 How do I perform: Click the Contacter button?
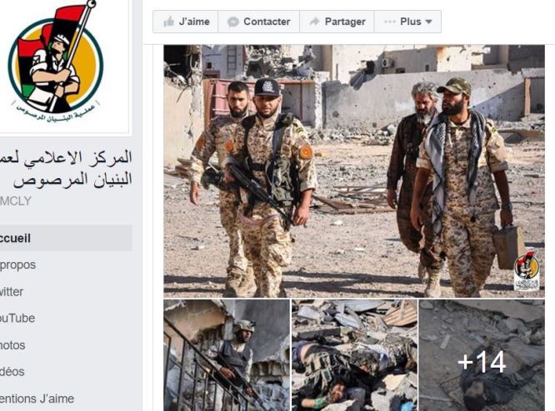click(258, 22)
